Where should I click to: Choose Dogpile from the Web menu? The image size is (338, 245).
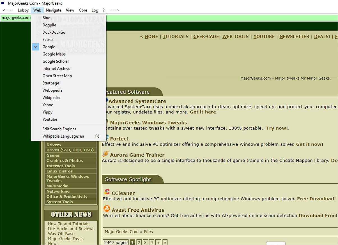69,25
